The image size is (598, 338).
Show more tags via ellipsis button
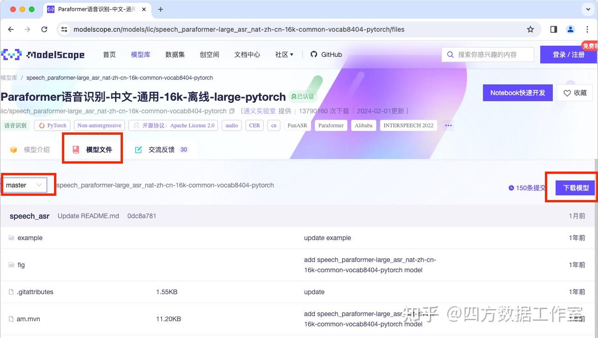click(448, 125)
